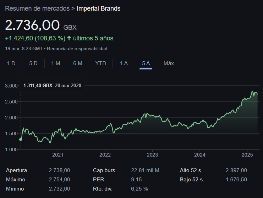The width and height of the screenshot is (263, 198).
Task: Click the 2024 x-axis label
Action: [199, 155]
